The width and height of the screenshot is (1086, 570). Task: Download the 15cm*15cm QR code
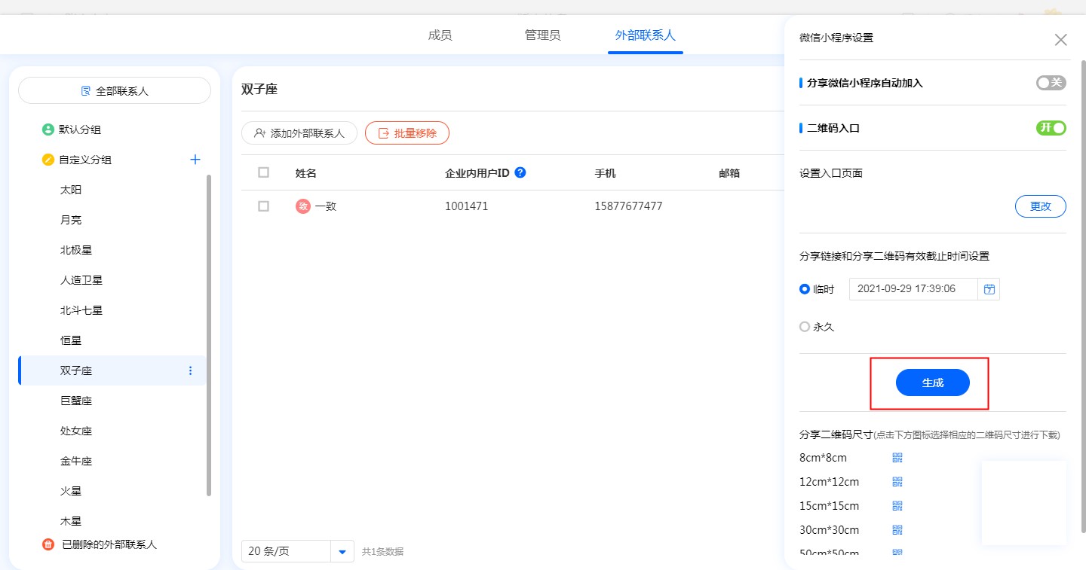click(897, 506)
